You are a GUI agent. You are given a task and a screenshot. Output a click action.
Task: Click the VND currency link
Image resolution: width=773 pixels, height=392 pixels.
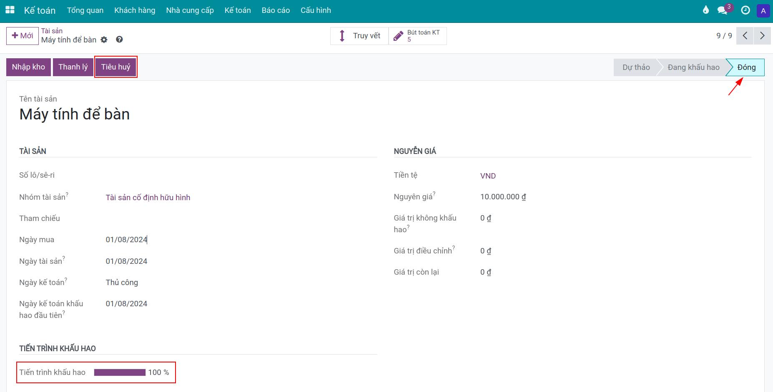[x=488, y=176]
